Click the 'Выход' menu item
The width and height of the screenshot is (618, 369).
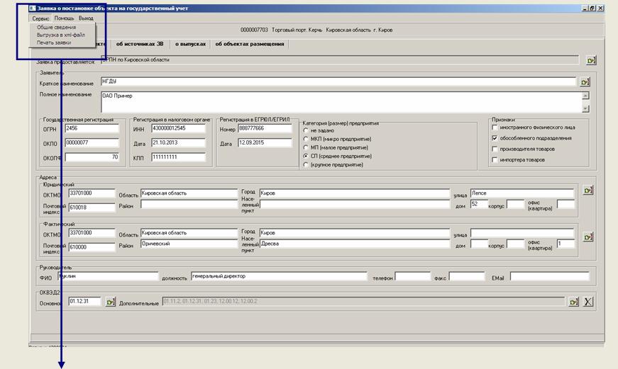point(86,18)
